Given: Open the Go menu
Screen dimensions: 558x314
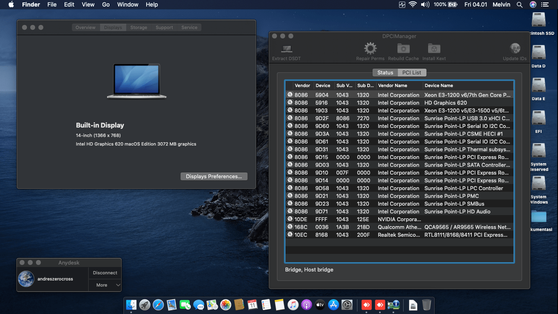Looking at the screenshot, I should coord(106,4).
